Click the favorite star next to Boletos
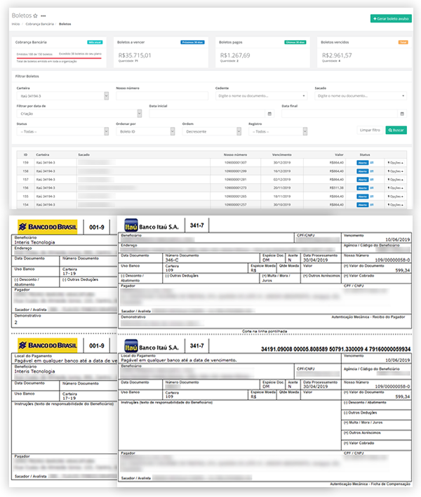 (x=36, y=15)
